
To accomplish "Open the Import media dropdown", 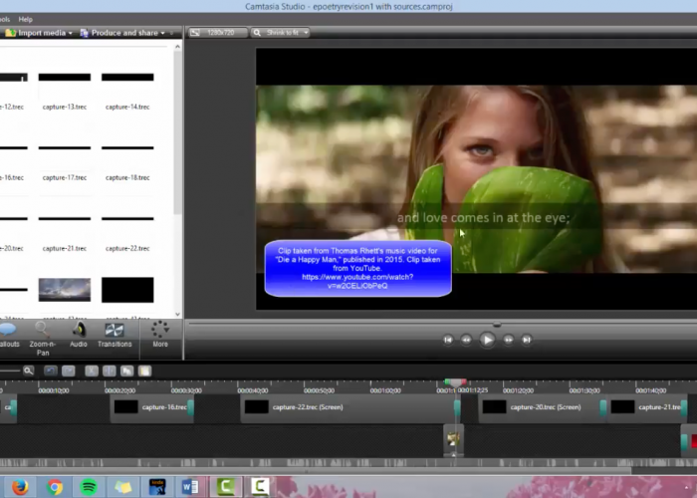I will tap(38, 33).
